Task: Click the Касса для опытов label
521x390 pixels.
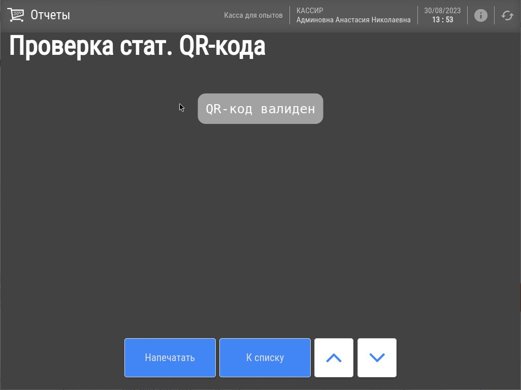Action: click(253, 15)
